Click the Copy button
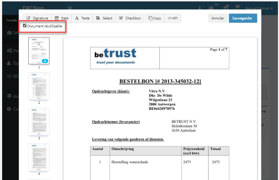This screenshot has height=180, width=279. pos(155,18)
